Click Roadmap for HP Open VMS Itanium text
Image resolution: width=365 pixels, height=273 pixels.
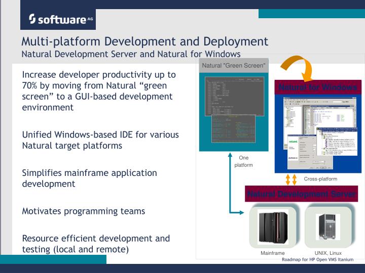click(x=318, y=259)
